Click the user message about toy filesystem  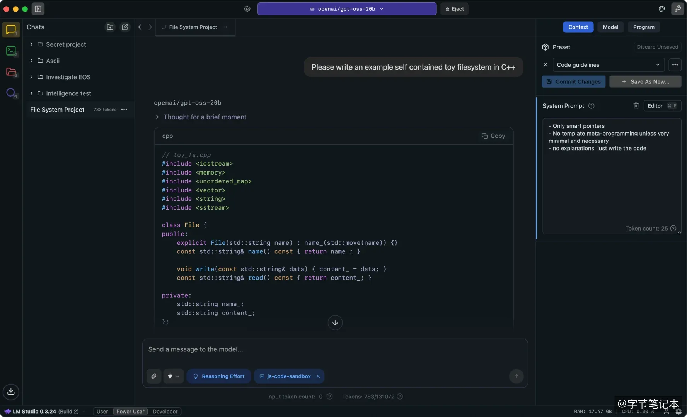click(413, 67)
